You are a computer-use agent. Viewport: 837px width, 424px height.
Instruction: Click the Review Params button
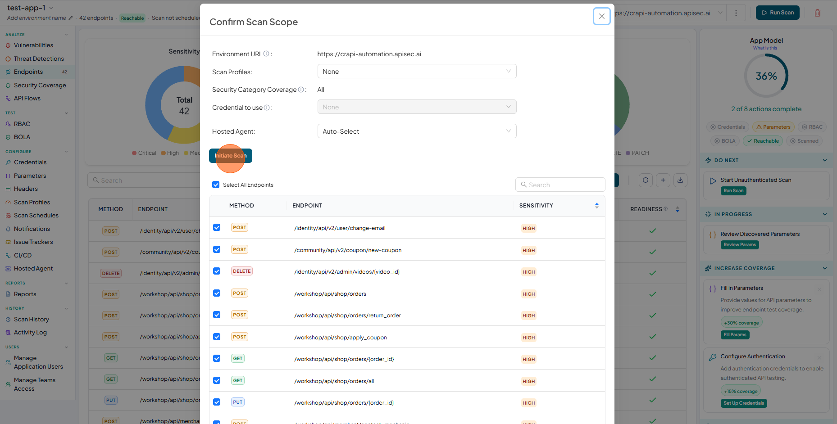(x=740, y=245)
